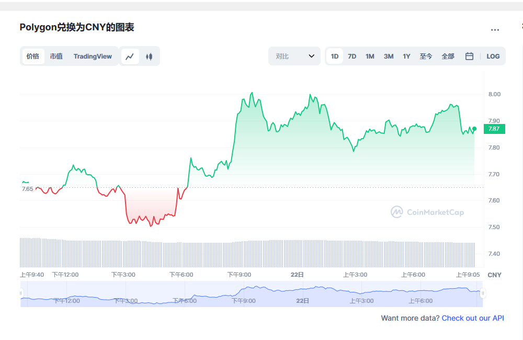Switch to the TradingView tab

[x=93, y=56]
